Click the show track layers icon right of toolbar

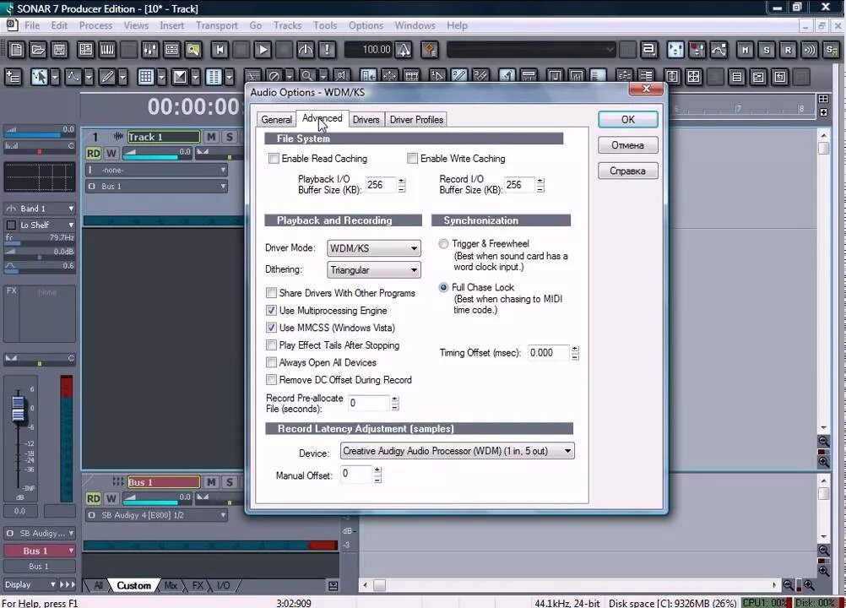737,77
